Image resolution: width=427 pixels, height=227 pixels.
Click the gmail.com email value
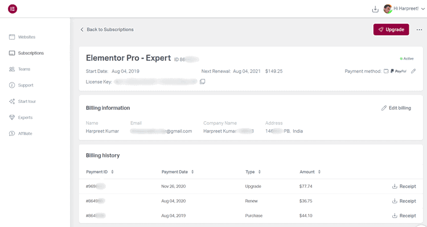pos(161,131)
